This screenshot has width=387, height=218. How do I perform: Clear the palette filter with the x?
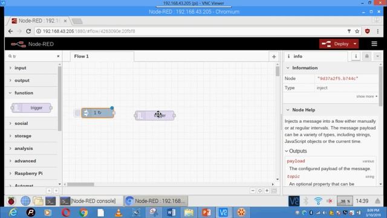58,56
